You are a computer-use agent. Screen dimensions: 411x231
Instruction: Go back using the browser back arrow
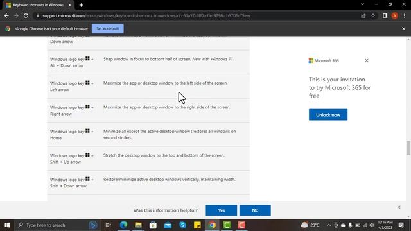pos(6,15)
